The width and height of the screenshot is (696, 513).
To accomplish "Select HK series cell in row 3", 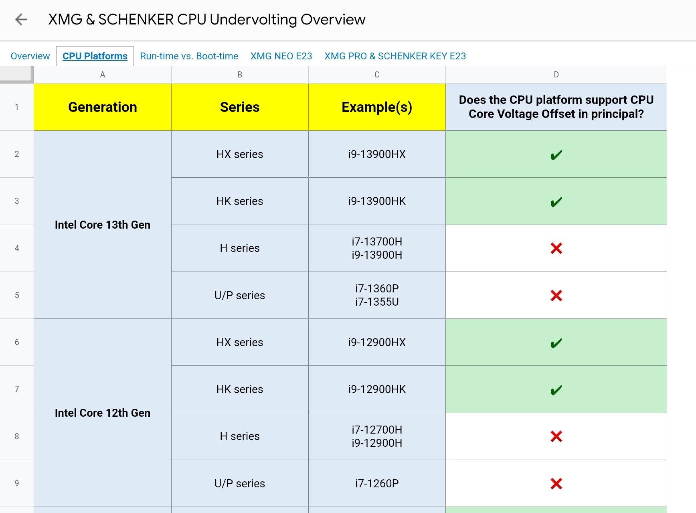I will pos(240,201).
